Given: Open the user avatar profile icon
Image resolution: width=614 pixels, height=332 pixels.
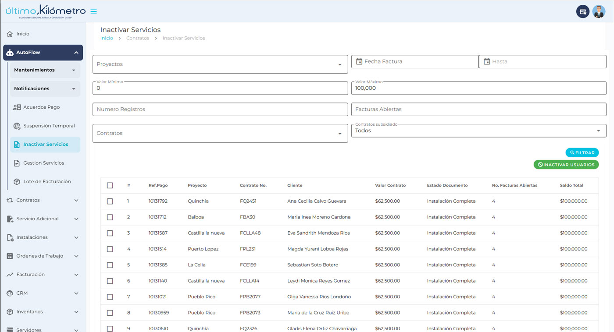Looking at the screenshot, I should pyautogui.click(x=599, y=11).
